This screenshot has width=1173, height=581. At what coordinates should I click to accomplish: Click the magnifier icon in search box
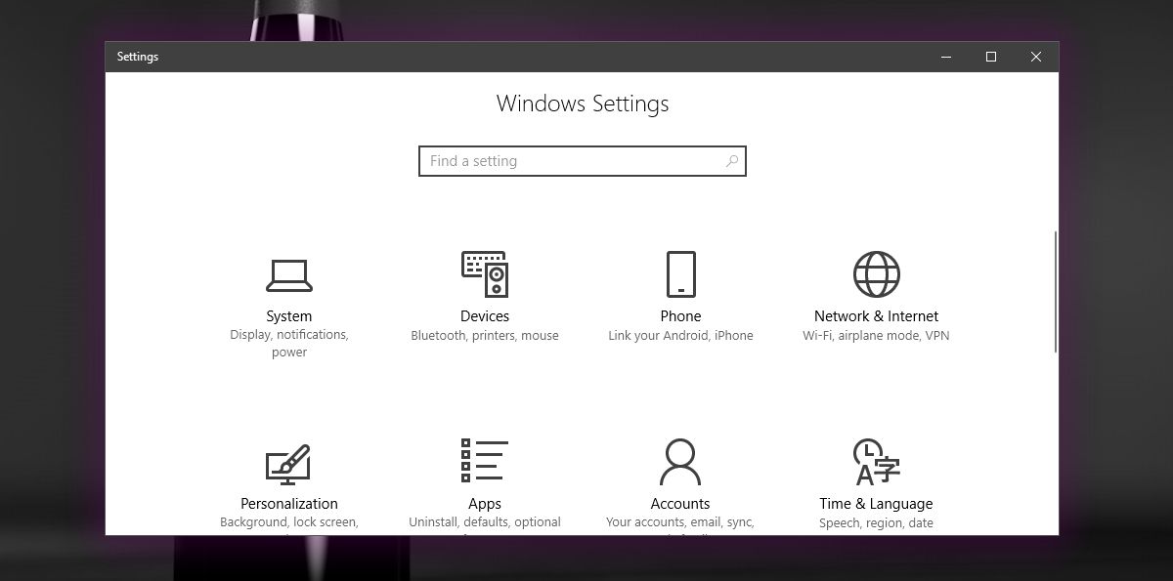(732, 161)
